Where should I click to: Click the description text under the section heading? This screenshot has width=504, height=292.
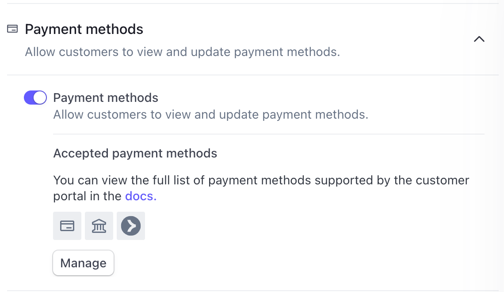[182, 52]
